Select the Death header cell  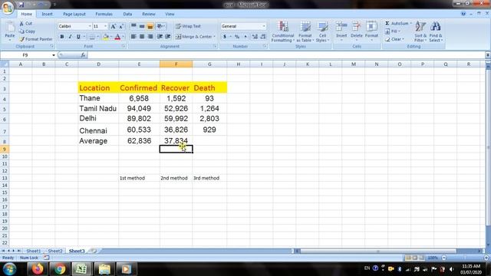pos(209,88)
